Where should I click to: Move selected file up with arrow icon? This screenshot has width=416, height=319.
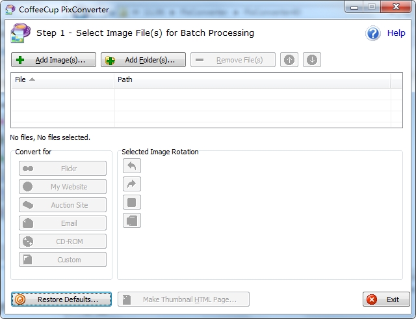point(289,60)
